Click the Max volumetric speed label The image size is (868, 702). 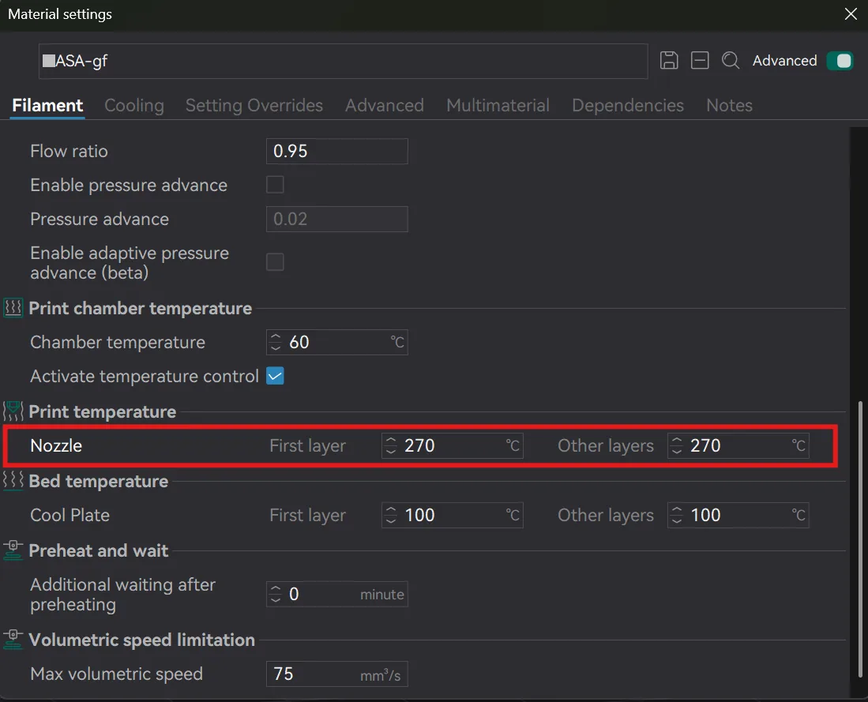point(116,674)
